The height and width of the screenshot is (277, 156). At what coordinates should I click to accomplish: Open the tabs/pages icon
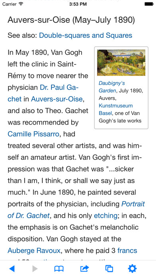coord(109,269)
